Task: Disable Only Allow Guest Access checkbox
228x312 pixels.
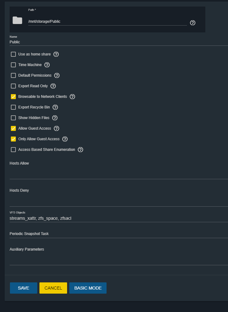Action: coord(13,139)
